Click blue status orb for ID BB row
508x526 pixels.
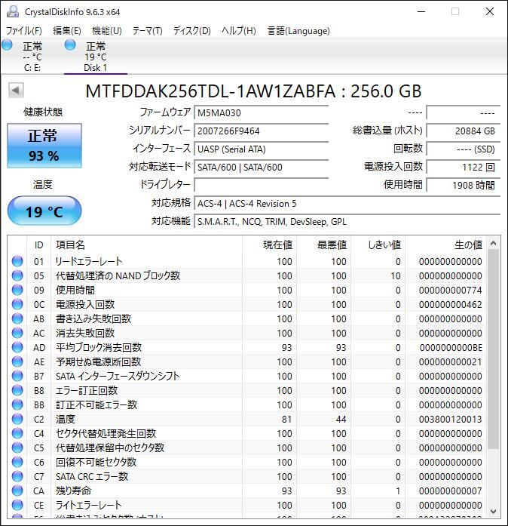tap(17, 404)
